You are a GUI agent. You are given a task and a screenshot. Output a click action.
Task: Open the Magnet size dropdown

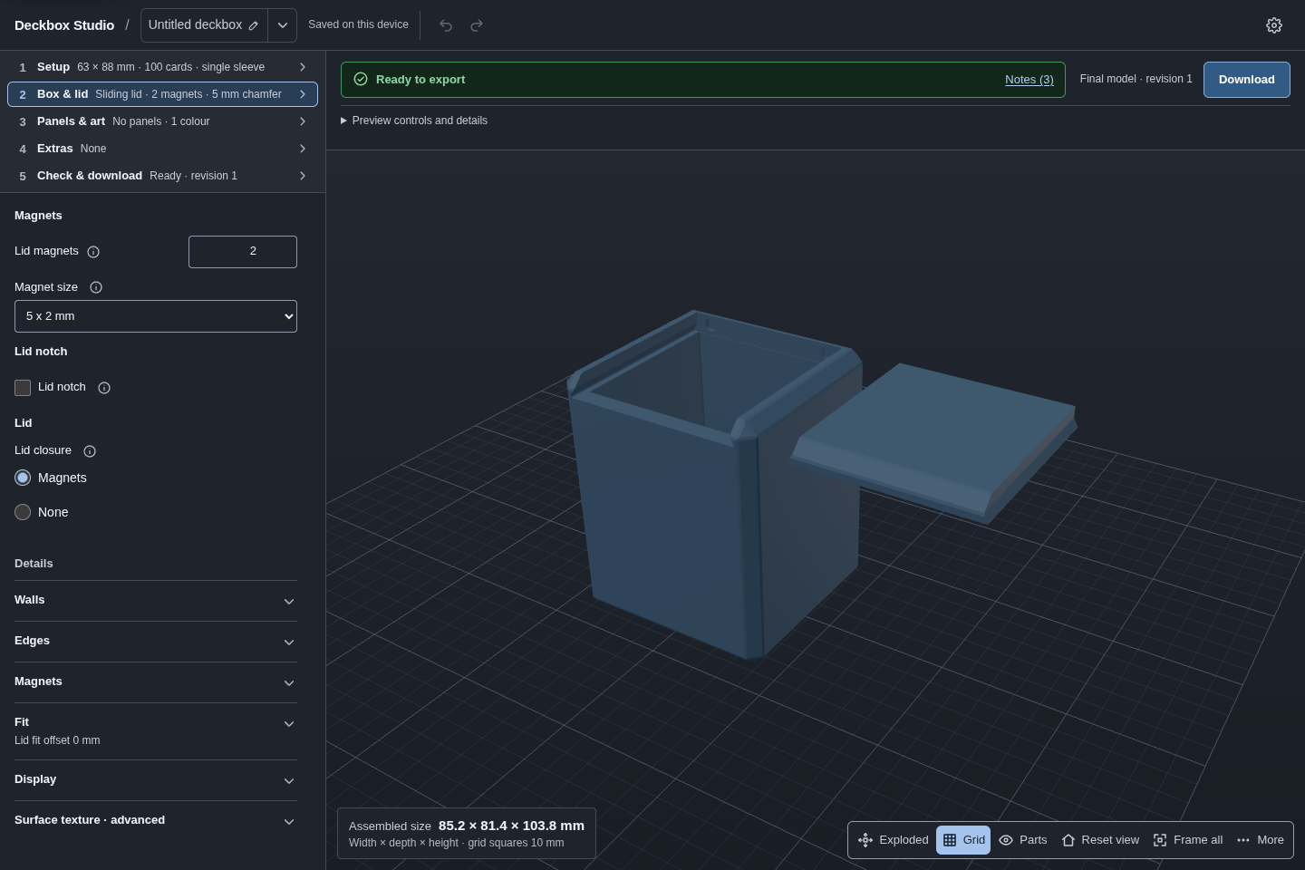[x=156, y=316]
